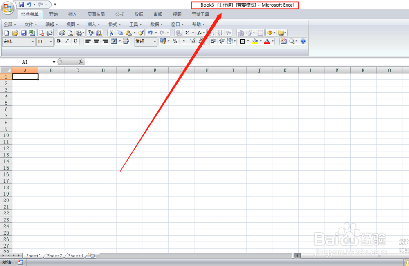
Task: Click the Name Box showing A1
Action: (25, 62)
